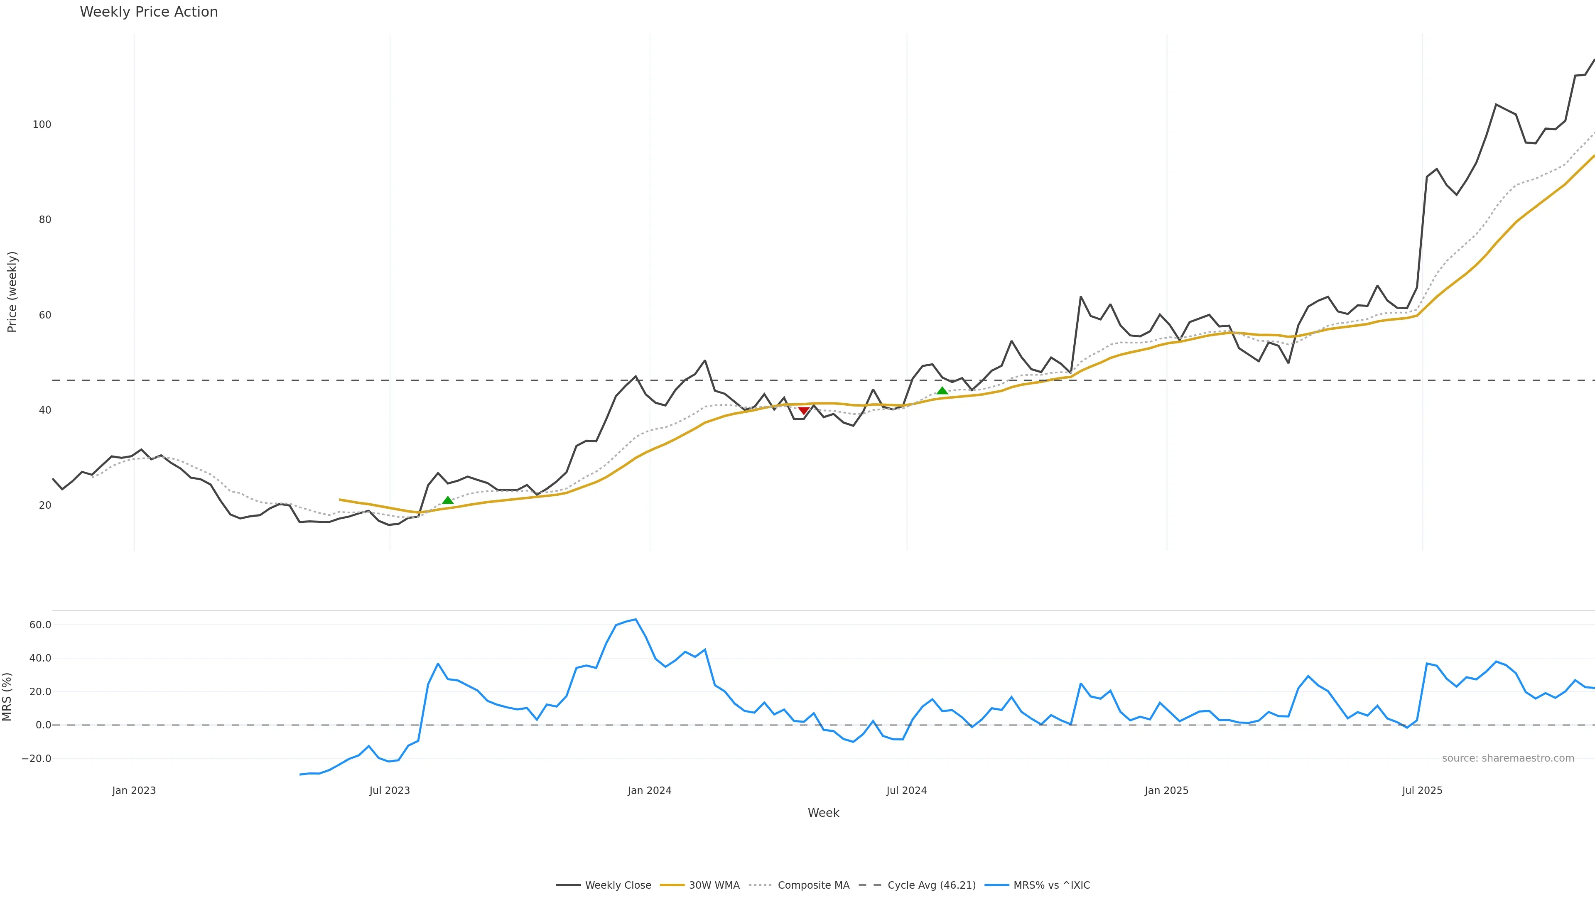1595x897 pixels.
Task: Click the 100 price axis tick label
Action: click(42, 125)
